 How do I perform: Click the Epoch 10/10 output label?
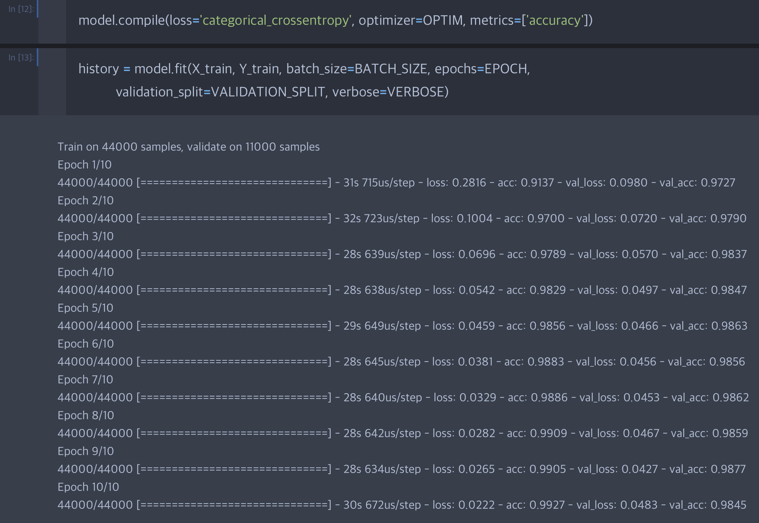88,487
